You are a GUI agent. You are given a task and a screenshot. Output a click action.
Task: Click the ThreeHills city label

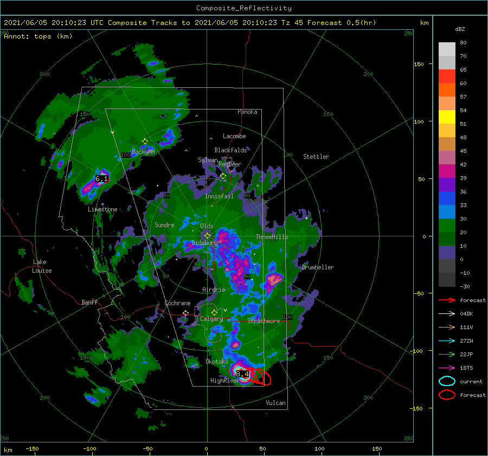[272, 237]
